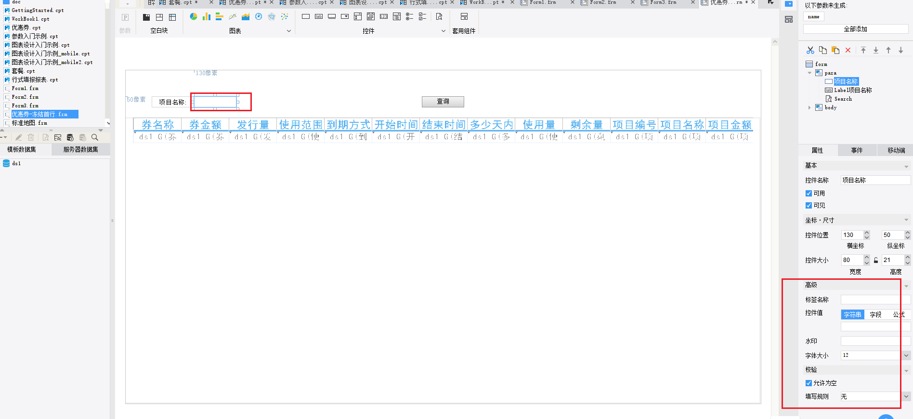Select the number widget icon
The width and height of the screenshot is (913, 419).
[x=384, y=16]
